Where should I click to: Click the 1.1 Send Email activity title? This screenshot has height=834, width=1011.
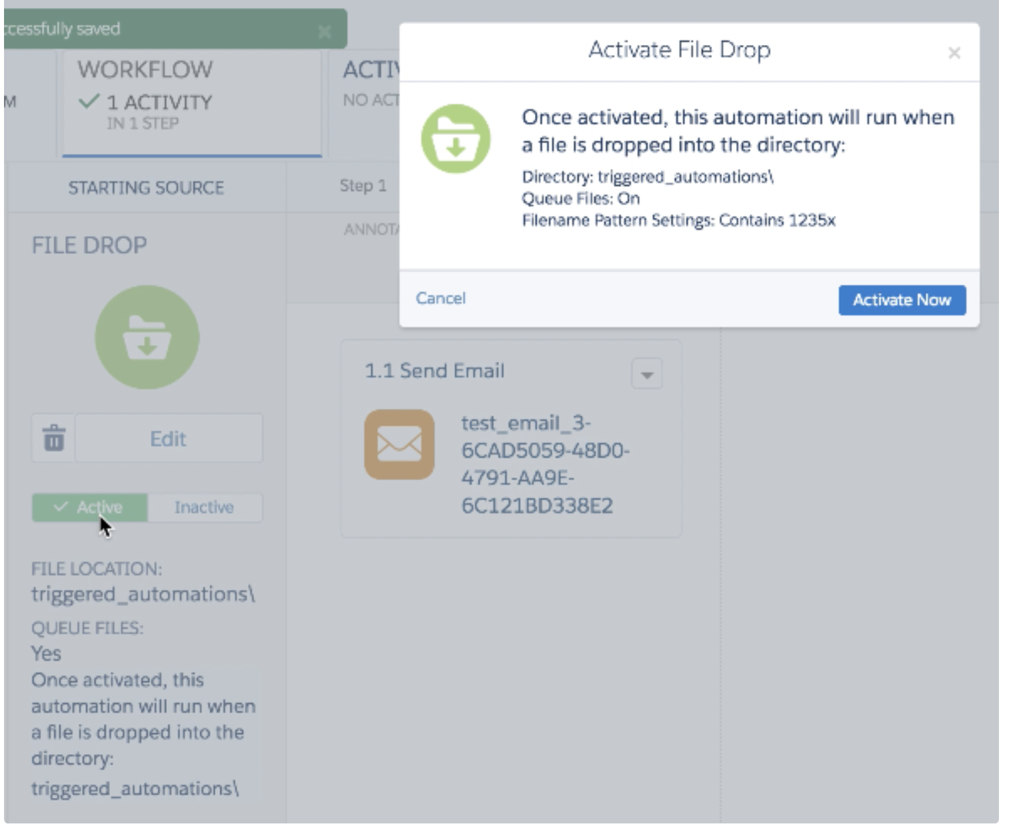(x=434, y=371)
